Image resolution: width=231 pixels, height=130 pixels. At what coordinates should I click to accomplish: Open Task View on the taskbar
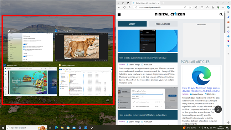(x=50, y=127)
